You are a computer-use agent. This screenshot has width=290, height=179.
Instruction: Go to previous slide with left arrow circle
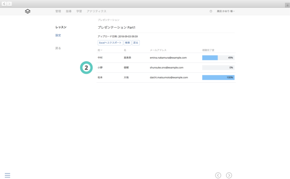(218, 175)
